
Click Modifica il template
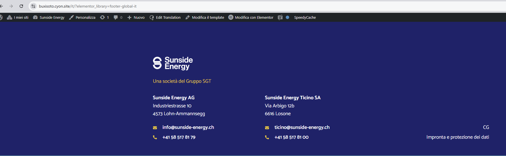click(205, 17)
